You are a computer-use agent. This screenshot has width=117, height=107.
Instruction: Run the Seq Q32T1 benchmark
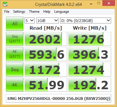point(15,39)
